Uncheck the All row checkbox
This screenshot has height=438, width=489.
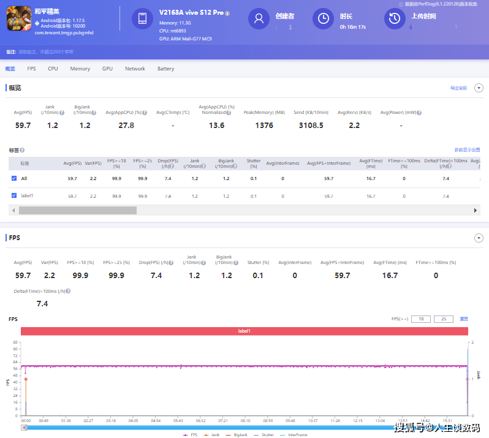pyautogui.click(x=14, y=178)
